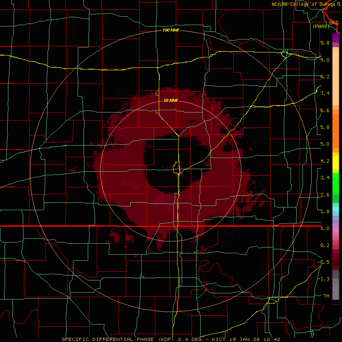Select the 6.6 legend value
The width and height of the screenshot is (342, 342).
tap(325, 110)
